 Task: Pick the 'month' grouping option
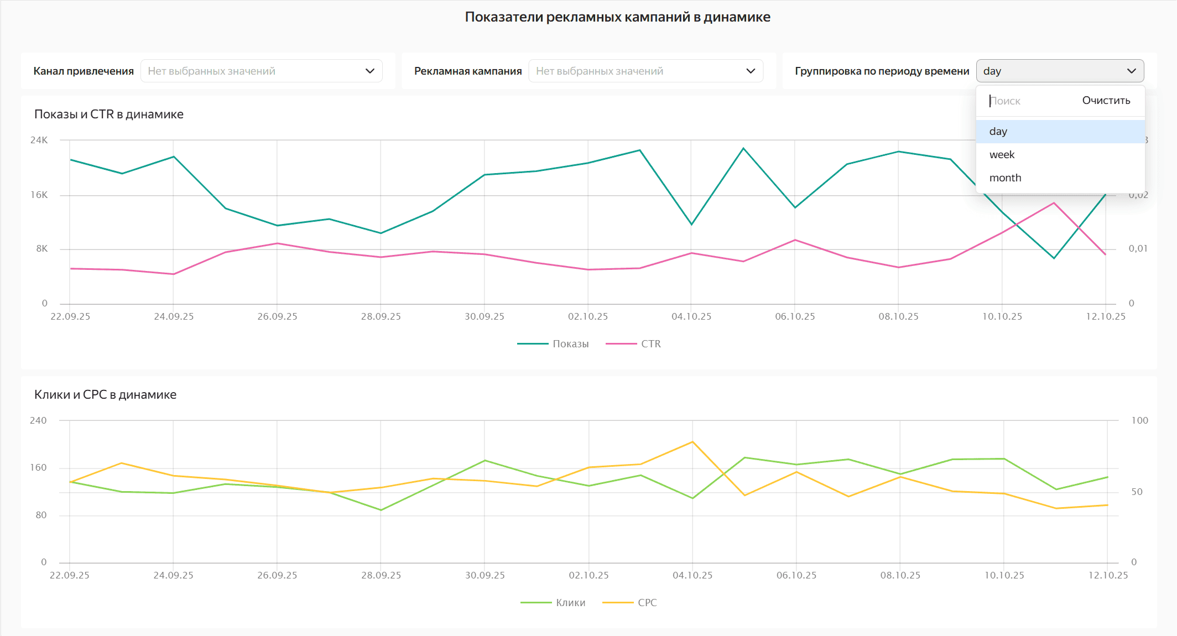coord(1005,178)
